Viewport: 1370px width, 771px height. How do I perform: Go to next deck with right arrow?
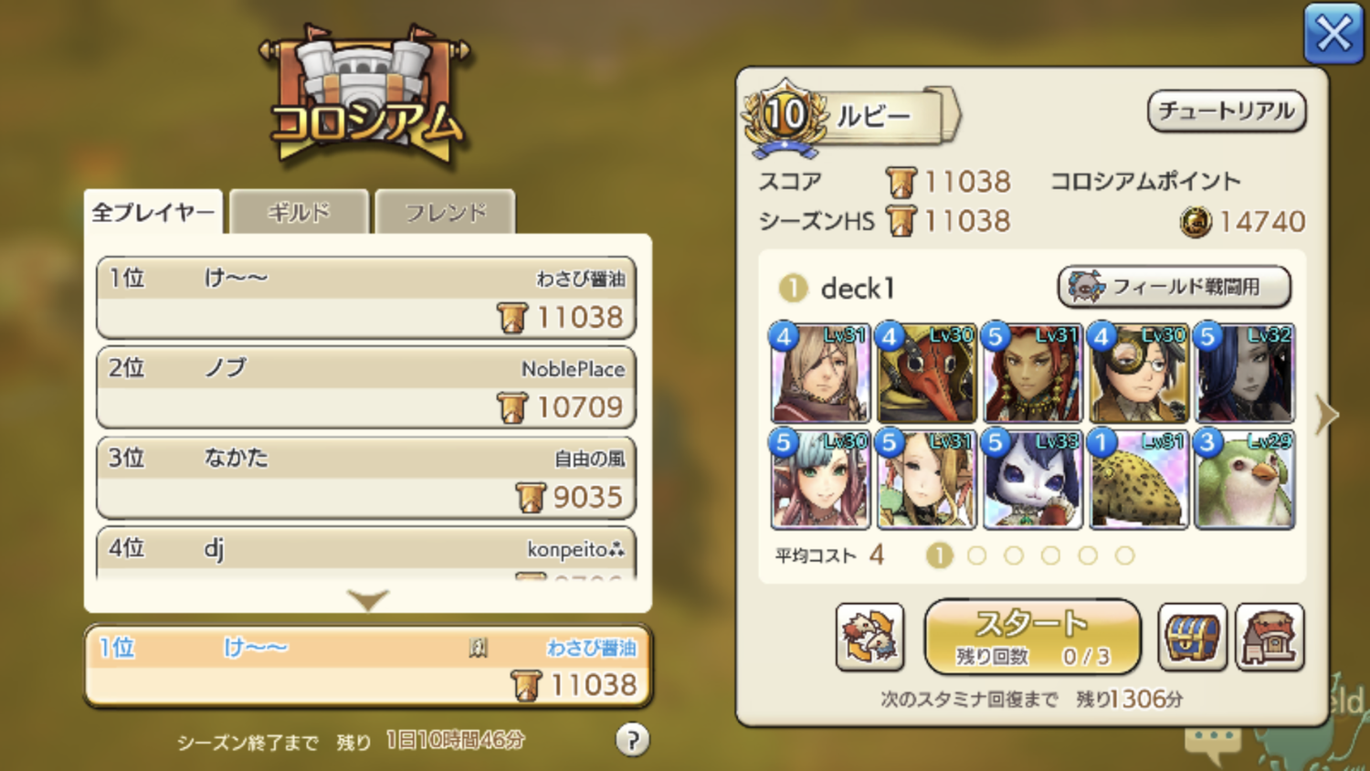pyautogui.click(x=1325, y=415)
